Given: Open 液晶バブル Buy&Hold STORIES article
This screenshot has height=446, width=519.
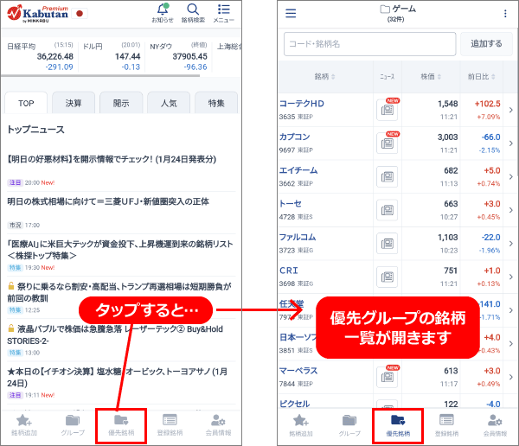Looking at the screenshot, I should coord(115,334).
